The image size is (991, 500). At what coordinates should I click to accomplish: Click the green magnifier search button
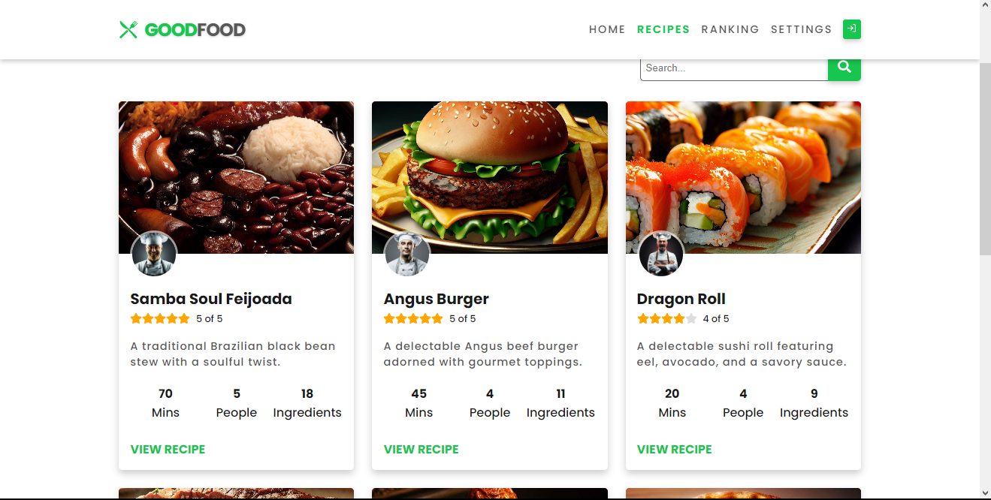[844, 68]
